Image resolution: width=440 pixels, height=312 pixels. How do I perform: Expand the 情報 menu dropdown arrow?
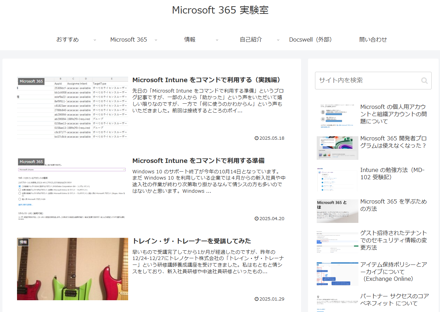point(217,40)
